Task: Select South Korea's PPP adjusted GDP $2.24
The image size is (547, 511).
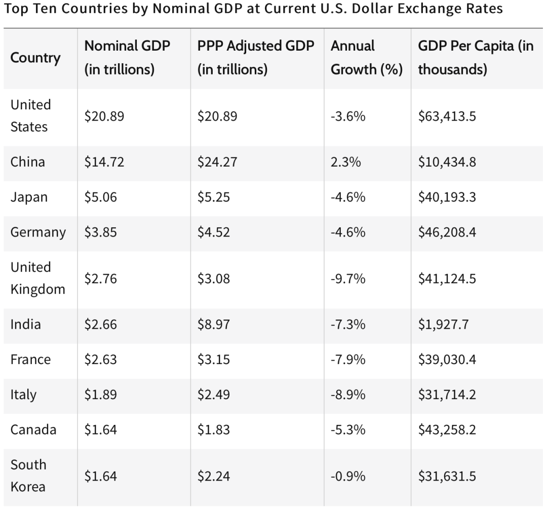Action: click(x=213, y=476)
